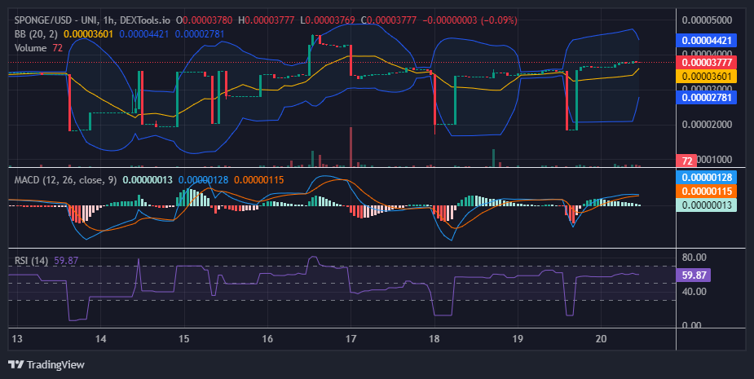
Task: Select the SPONGE/USD symbol title
Action: coord(46,20)
